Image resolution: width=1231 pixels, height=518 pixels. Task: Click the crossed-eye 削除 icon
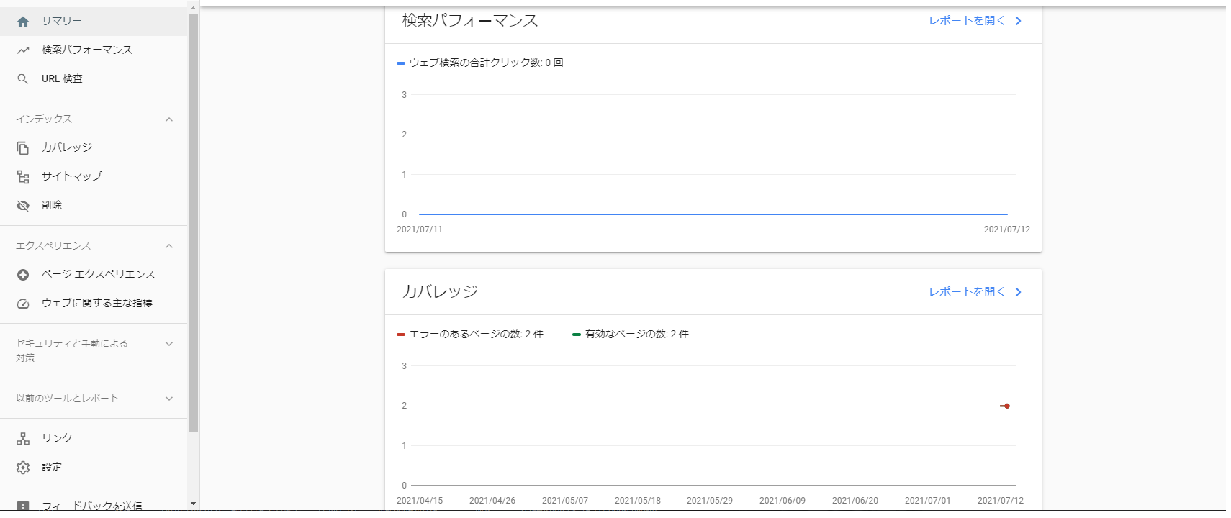coord(23,206)
